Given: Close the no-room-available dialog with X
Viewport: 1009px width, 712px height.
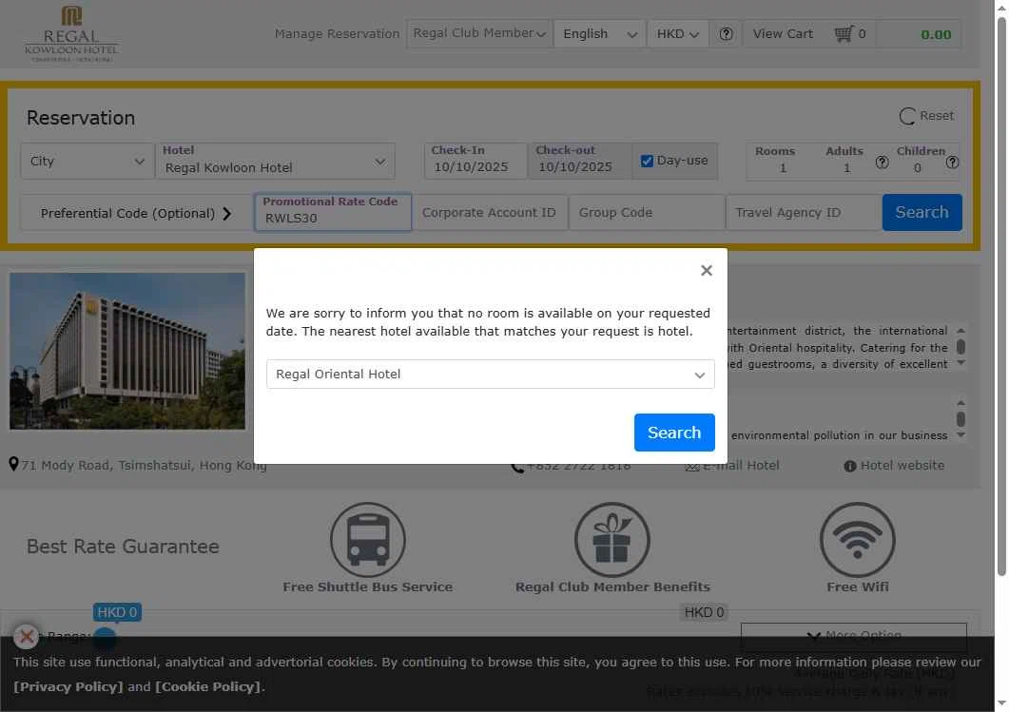Looking at the screenshot, I should pos(707,271).
